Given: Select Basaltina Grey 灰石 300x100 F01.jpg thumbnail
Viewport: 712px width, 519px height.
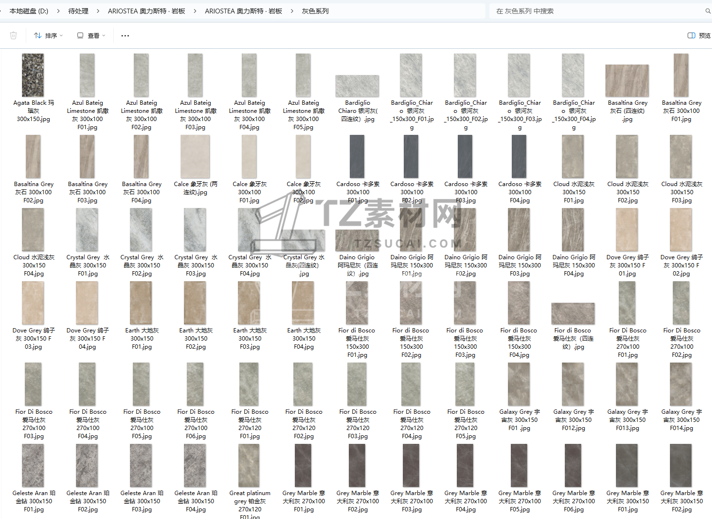Looking at the screenshot, I should tap(681, 75).
